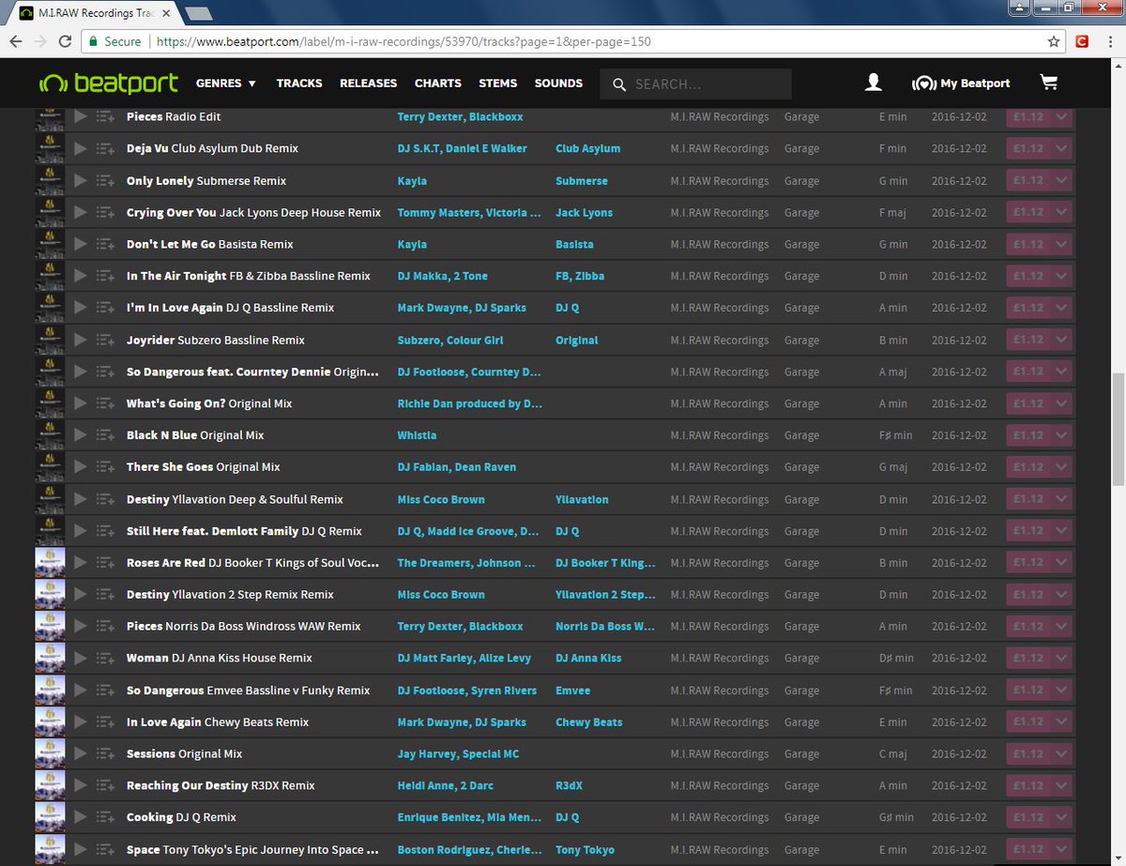Expand purchase options for Joyrider

1061,340
